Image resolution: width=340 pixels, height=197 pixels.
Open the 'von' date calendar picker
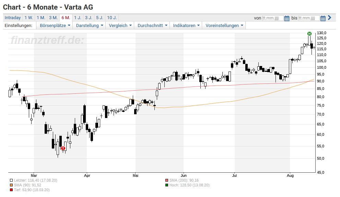(287, 18)
